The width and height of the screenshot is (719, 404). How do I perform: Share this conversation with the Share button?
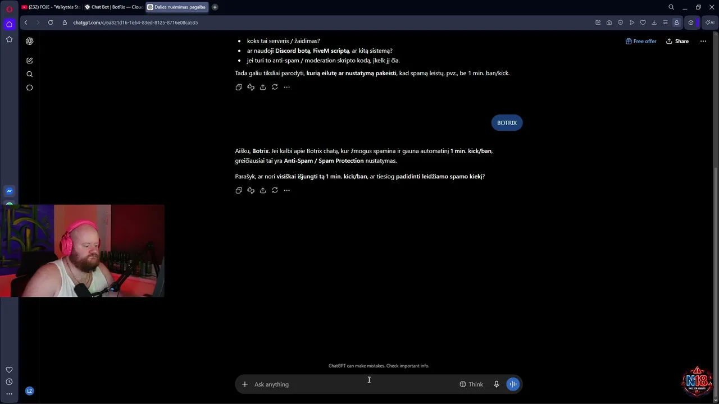tap(677, 41)
